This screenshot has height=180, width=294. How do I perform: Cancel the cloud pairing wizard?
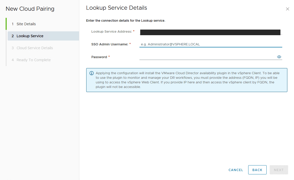coord(236,170)
